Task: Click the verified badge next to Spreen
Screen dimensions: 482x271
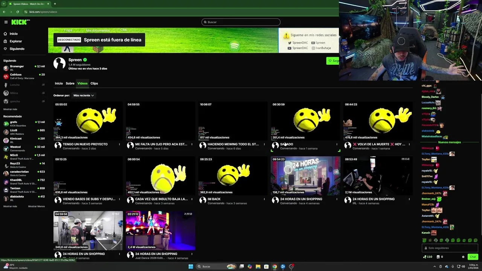Action: (85, 60)
